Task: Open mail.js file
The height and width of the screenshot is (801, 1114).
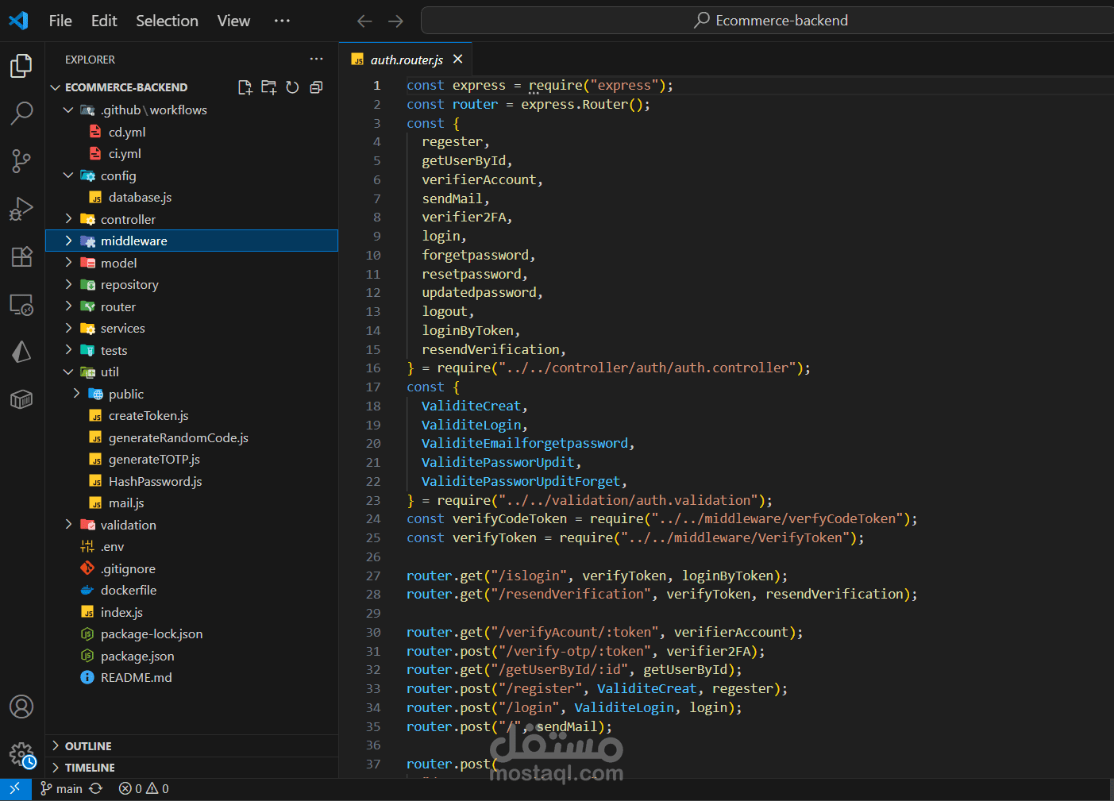Action: tap(192, 503)
